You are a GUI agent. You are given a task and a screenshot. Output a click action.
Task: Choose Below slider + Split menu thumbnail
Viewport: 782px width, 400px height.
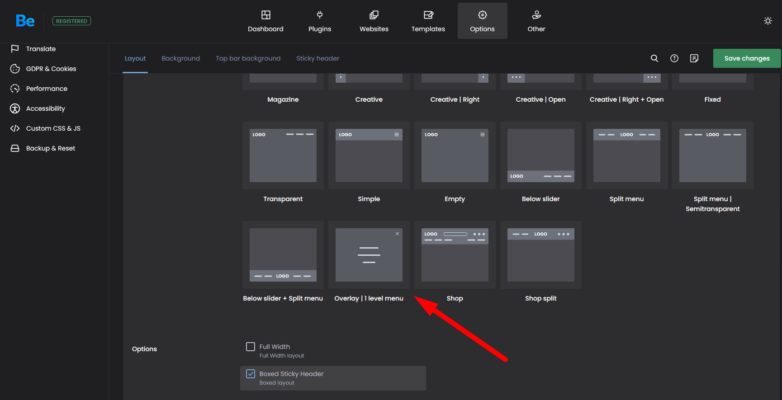(x=283, y=255)
